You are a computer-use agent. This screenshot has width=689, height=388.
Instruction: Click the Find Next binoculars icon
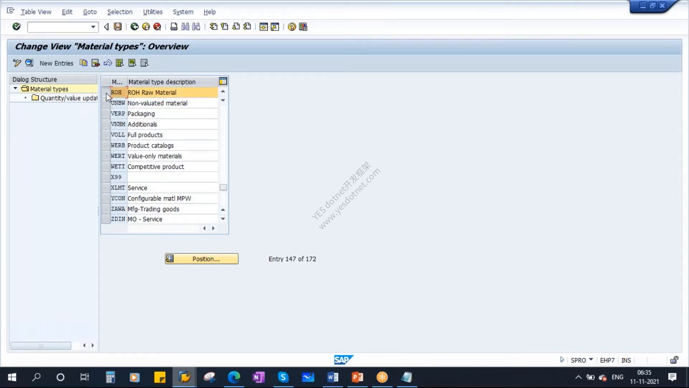click(196, 27)
